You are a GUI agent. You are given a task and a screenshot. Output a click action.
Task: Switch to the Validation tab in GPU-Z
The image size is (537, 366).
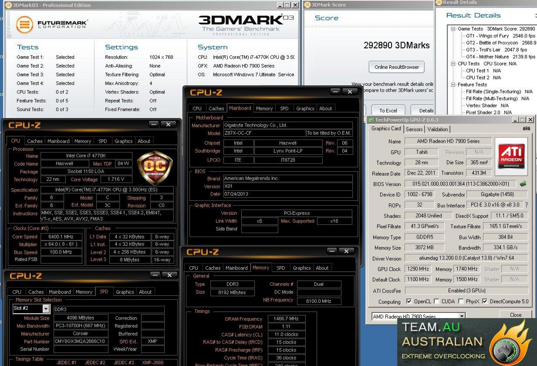438,129
